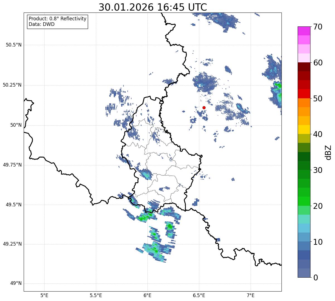Click the 49.25°N latitude label
Image resolution: width=335 pixels, height=301 pixels.
pos(12,244)
